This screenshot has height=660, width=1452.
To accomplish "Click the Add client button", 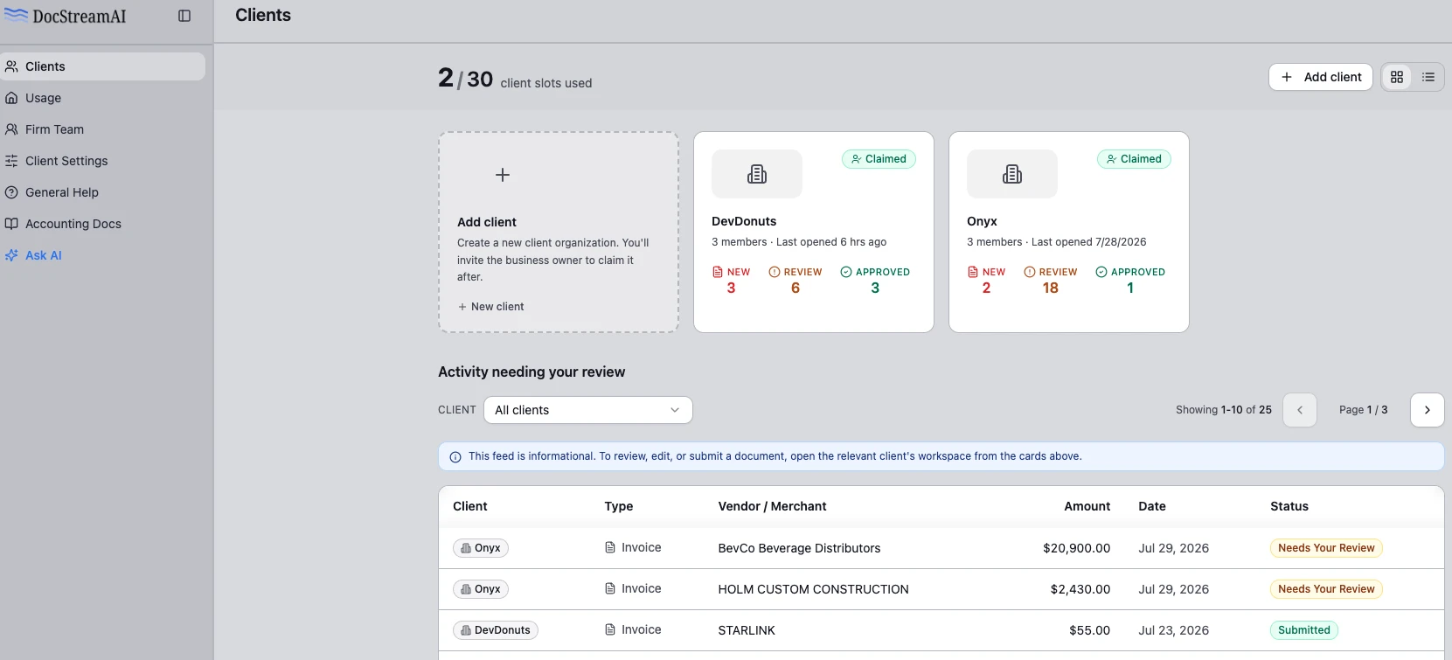I will coord(1320,77).
